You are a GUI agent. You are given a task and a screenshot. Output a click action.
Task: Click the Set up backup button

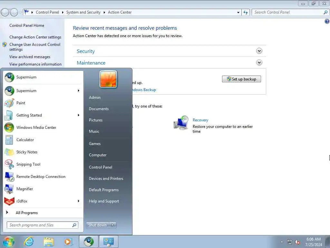click(241, 79)
